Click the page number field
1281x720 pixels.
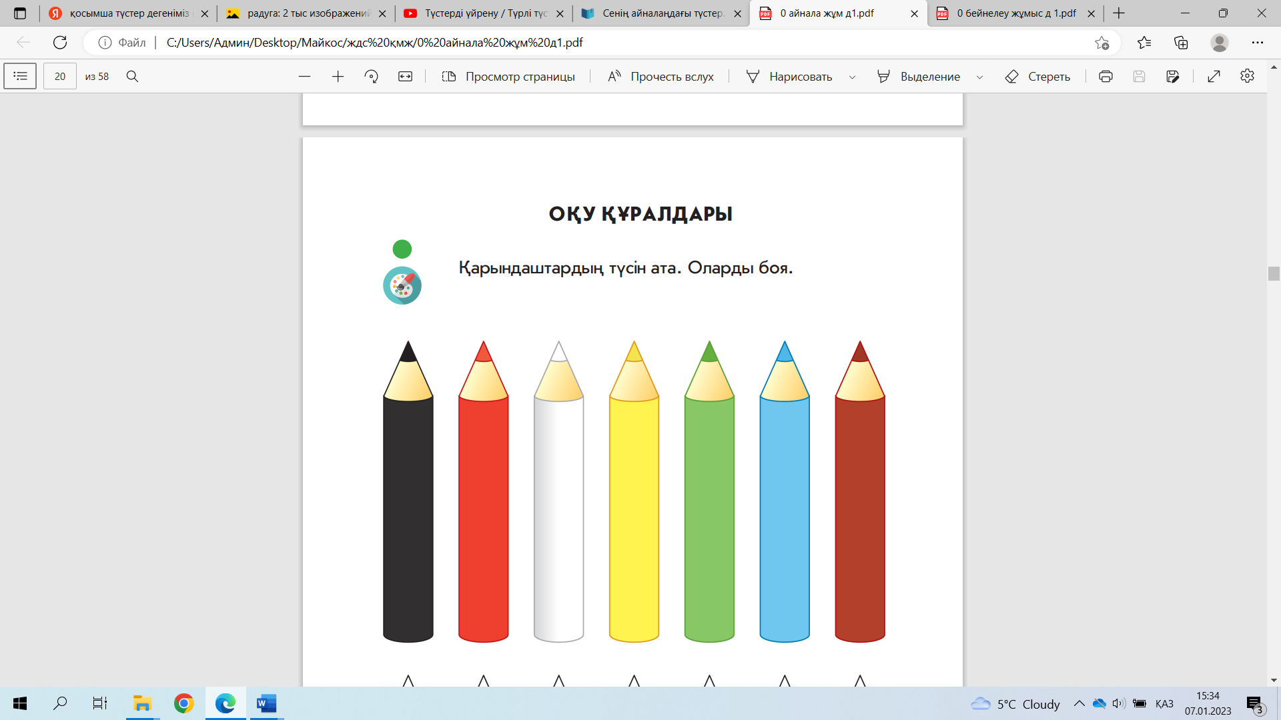(60, 77)
